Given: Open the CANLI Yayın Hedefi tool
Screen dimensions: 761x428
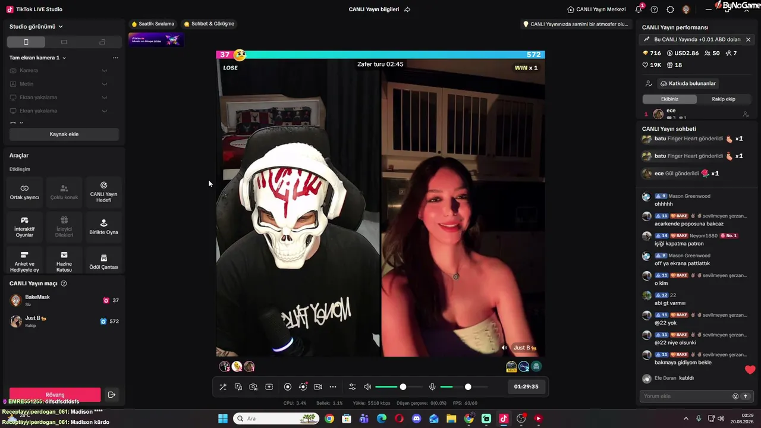Looking at the screenshot, I should coord(103,192).
